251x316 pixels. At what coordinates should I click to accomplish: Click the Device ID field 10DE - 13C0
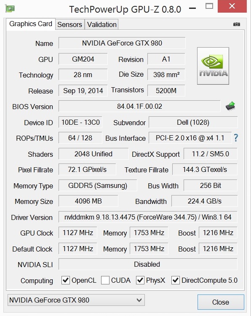(x=80, y=122)
